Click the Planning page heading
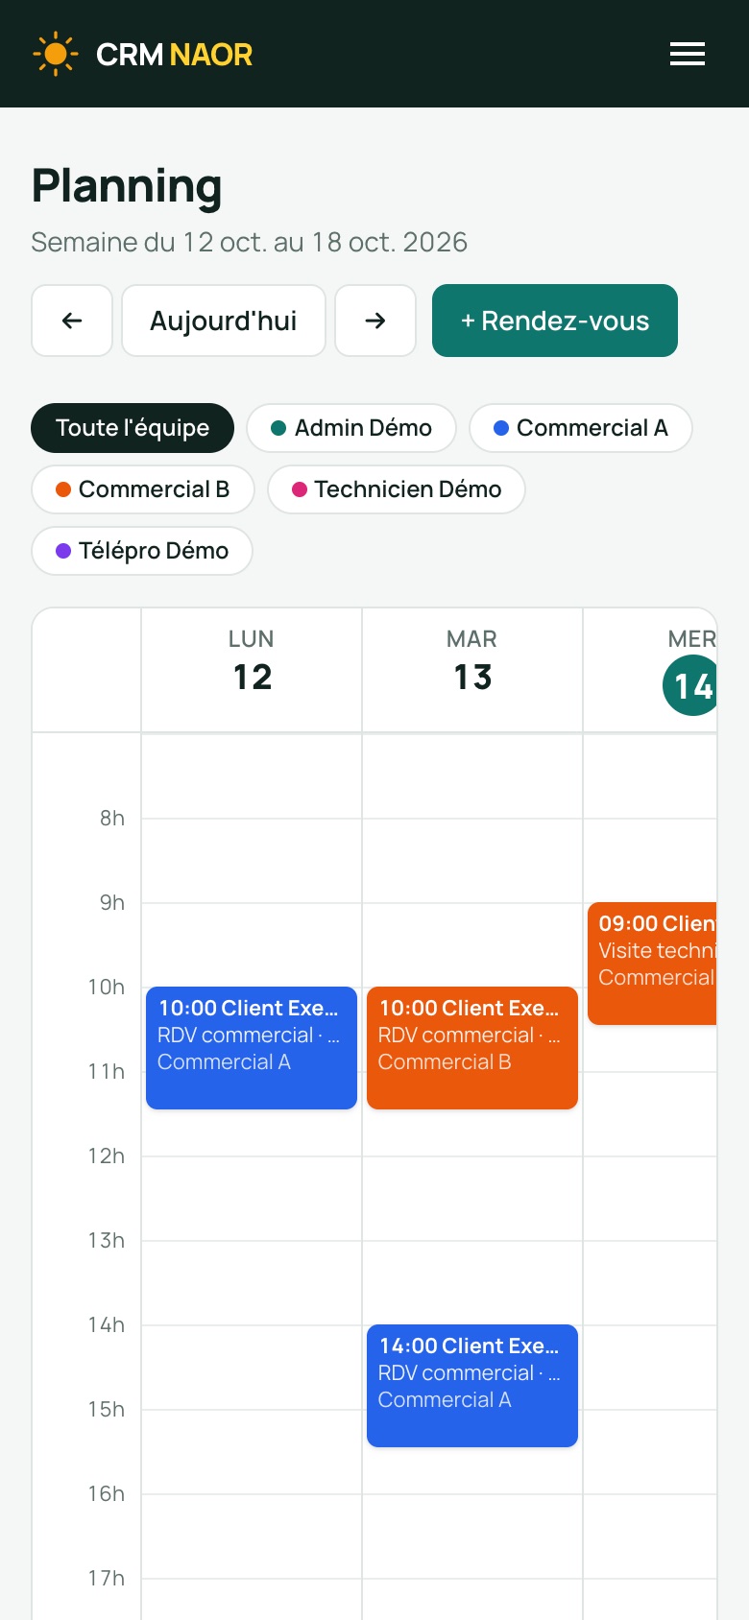The image size is (749, 1620). coord(127,186)
